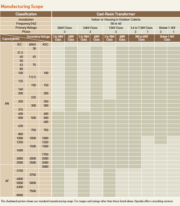Click the Cast-Resin Transformer header
This screenshot has height=206, width=180.
pyautogui.click(x=116, y=14)
